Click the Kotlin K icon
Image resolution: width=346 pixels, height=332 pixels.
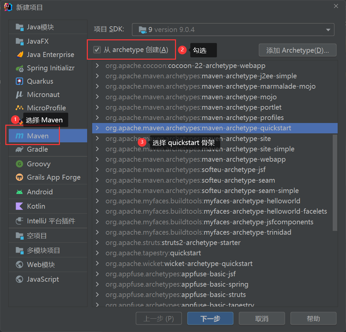coord(19,206)
